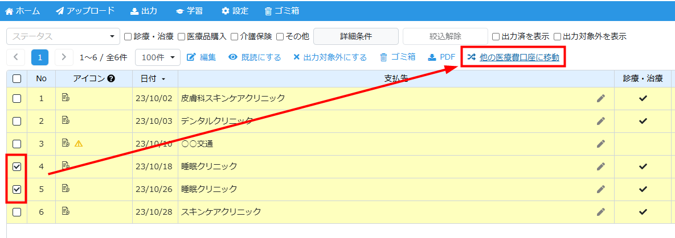The image size is (675, 238).
Task: Click the yellow warning icon in row 3
Action: 79,144
